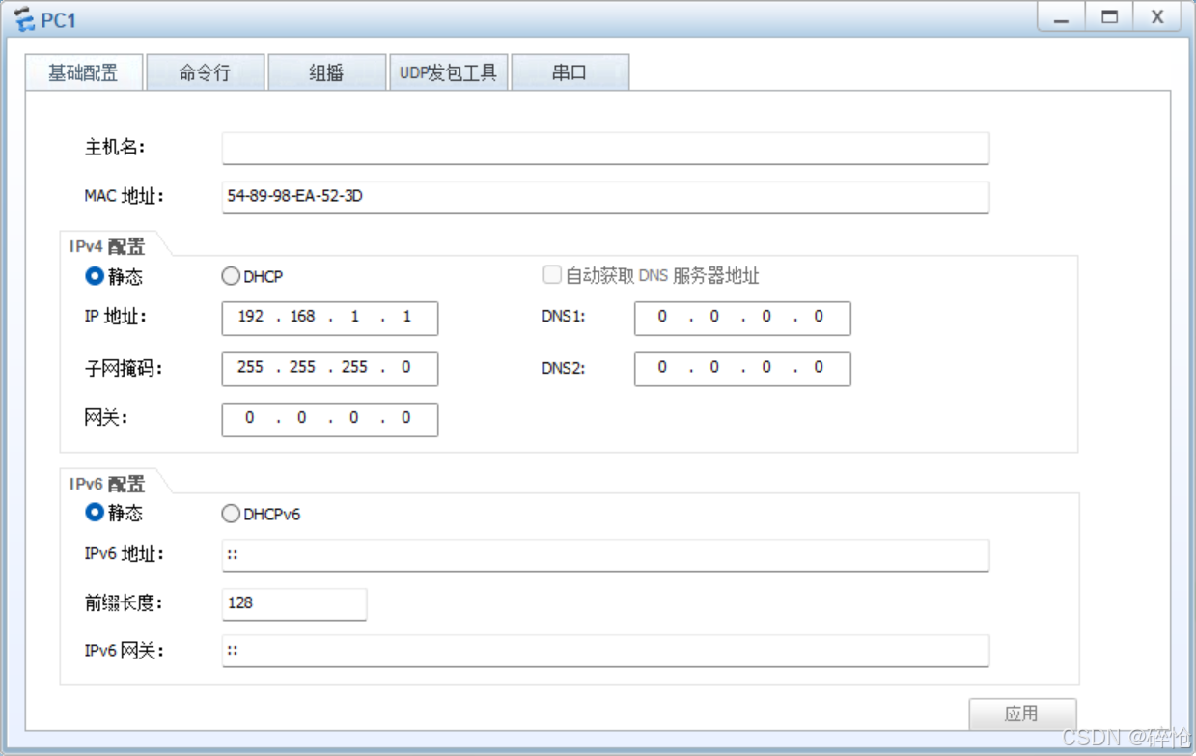The image size is (1196, 756).
Task: Open the 命令行 tab
Action: click(205, 72)
